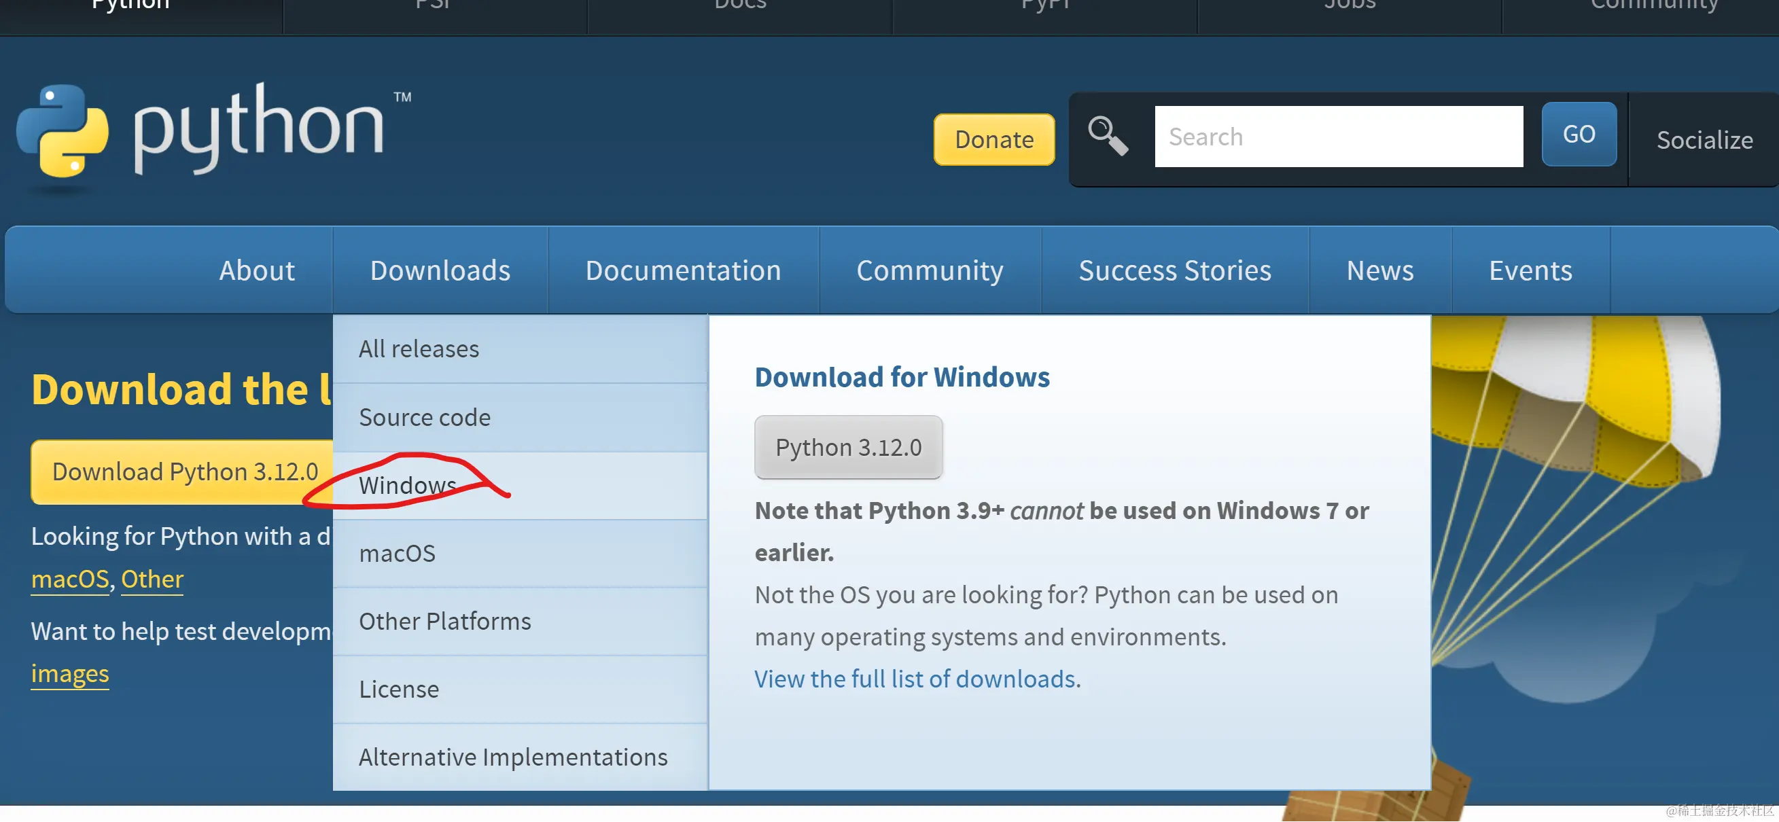Select All releases in Downloads menu
Image resolution: width=1779 pixels, height=822 pixels.
point(419,349)
